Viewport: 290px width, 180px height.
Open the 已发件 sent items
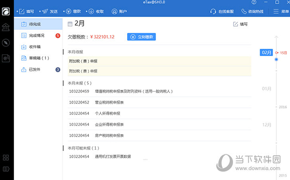(39, 69)
